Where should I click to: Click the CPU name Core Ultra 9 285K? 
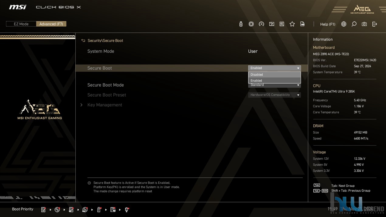334,91
